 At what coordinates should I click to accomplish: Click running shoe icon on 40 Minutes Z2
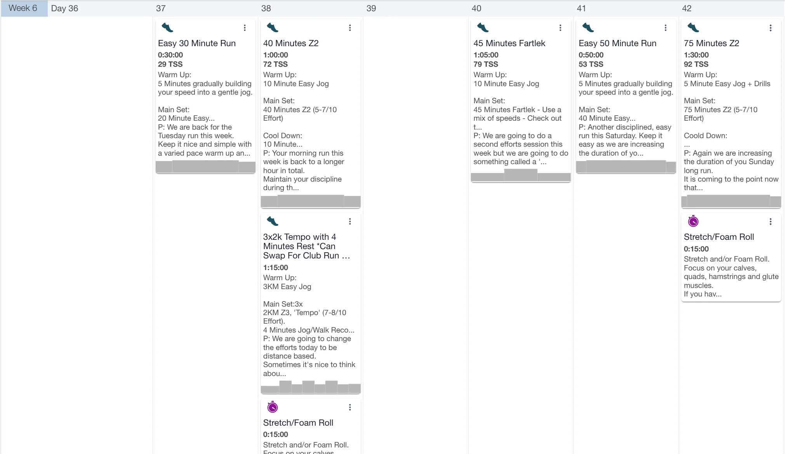[273, 28]
